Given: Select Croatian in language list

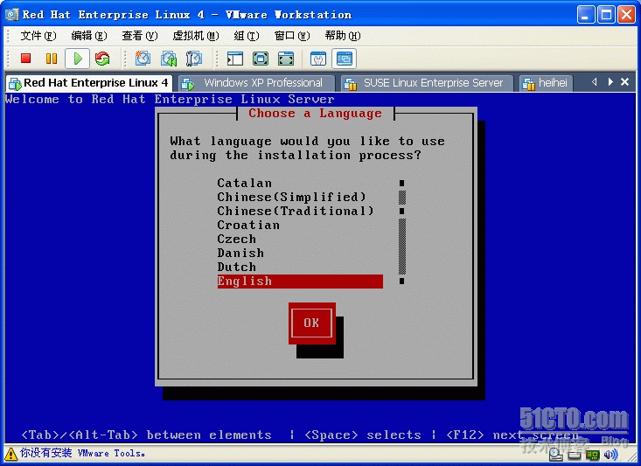Looking at the screenshot, I should (300, 226).
